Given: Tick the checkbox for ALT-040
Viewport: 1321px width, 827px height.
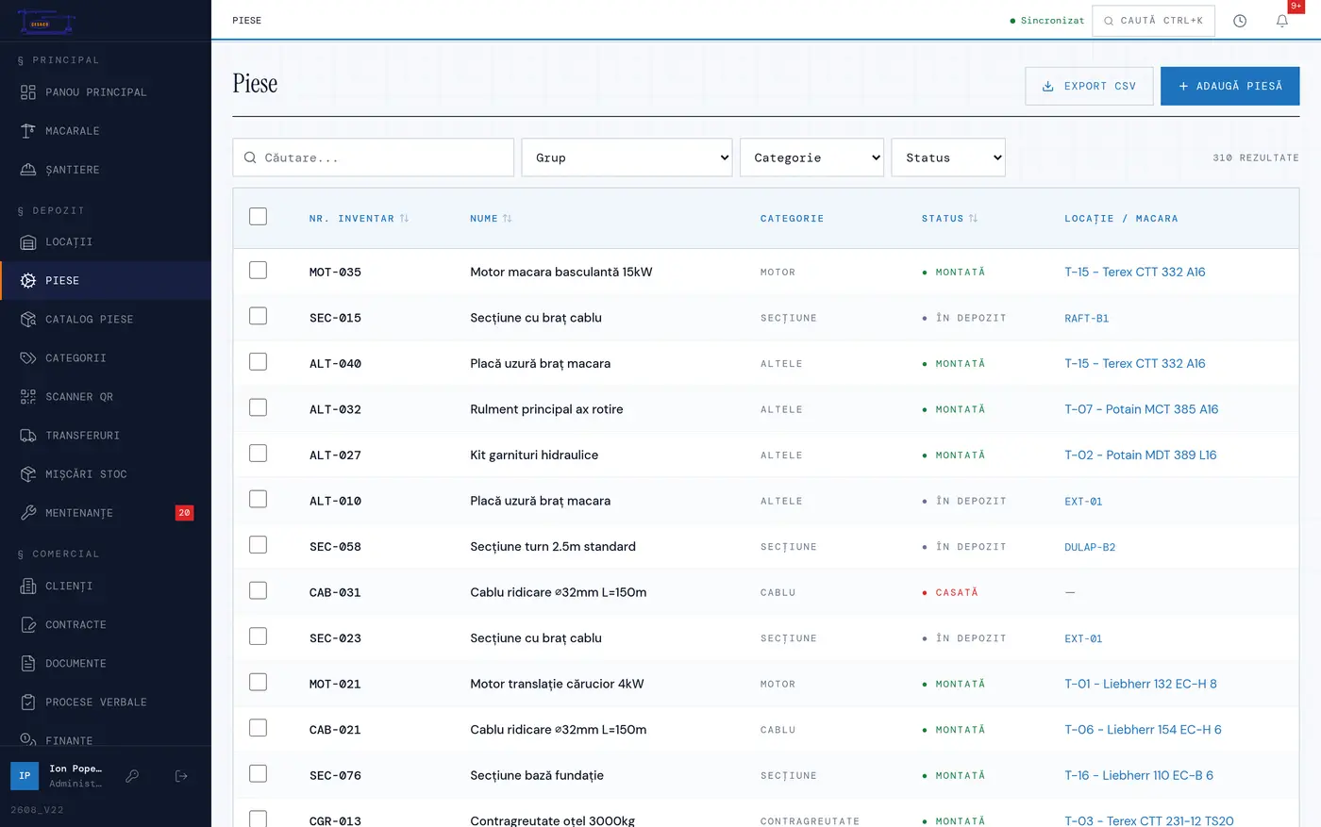Looking at the screenshot, I should (258, 362).
